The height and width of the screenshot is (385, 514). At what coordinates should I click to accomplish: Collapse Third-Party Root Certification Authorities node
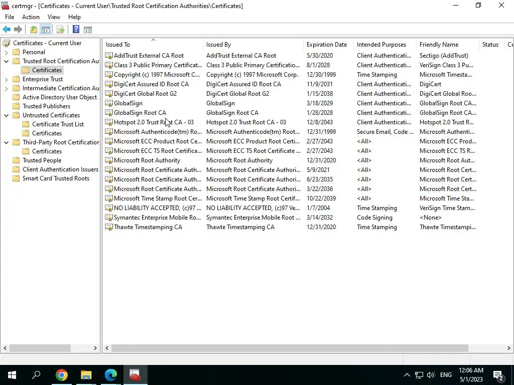tap(6, 142)
